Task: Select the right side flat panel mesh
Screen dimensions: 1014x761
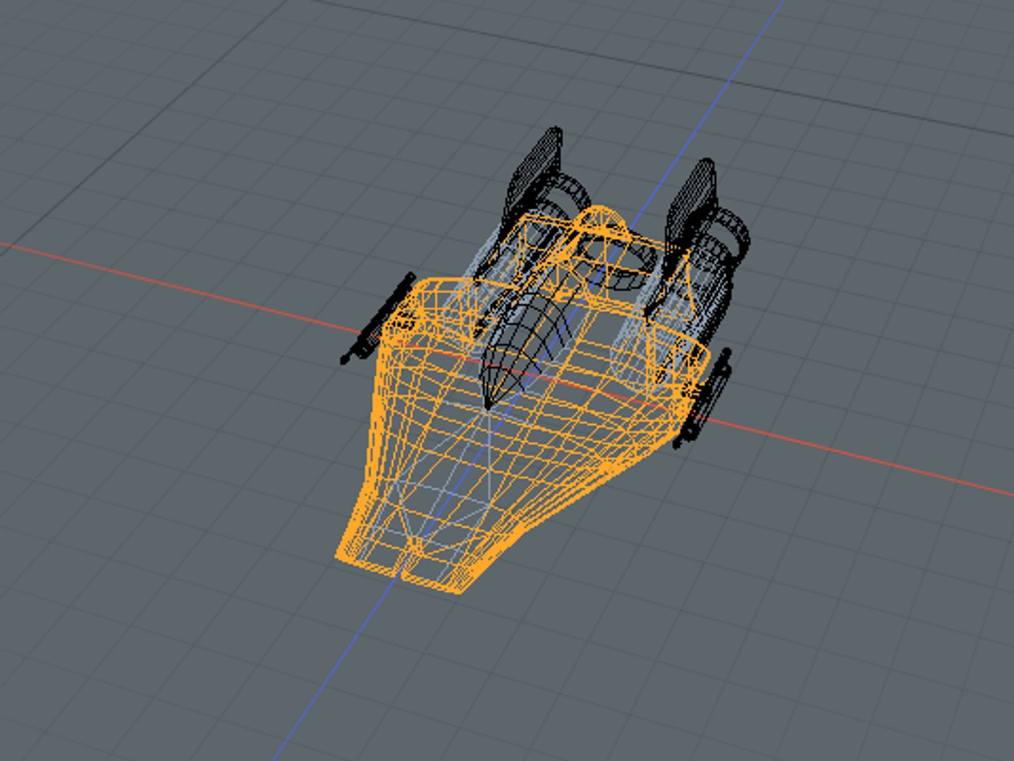Action: (x=704, y=398)
